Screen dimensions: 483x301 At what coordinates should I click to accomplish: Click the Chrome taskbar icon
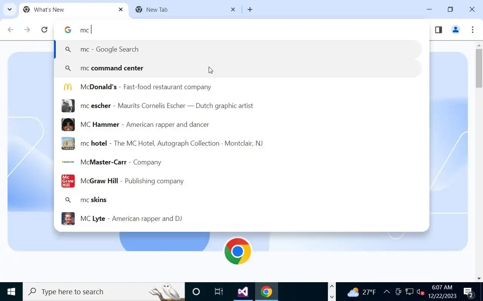266,292
